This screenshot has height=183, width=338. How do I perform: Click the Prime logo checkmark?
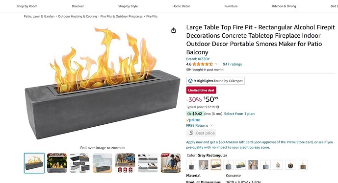pyautogui.click(x=187, y=120)
